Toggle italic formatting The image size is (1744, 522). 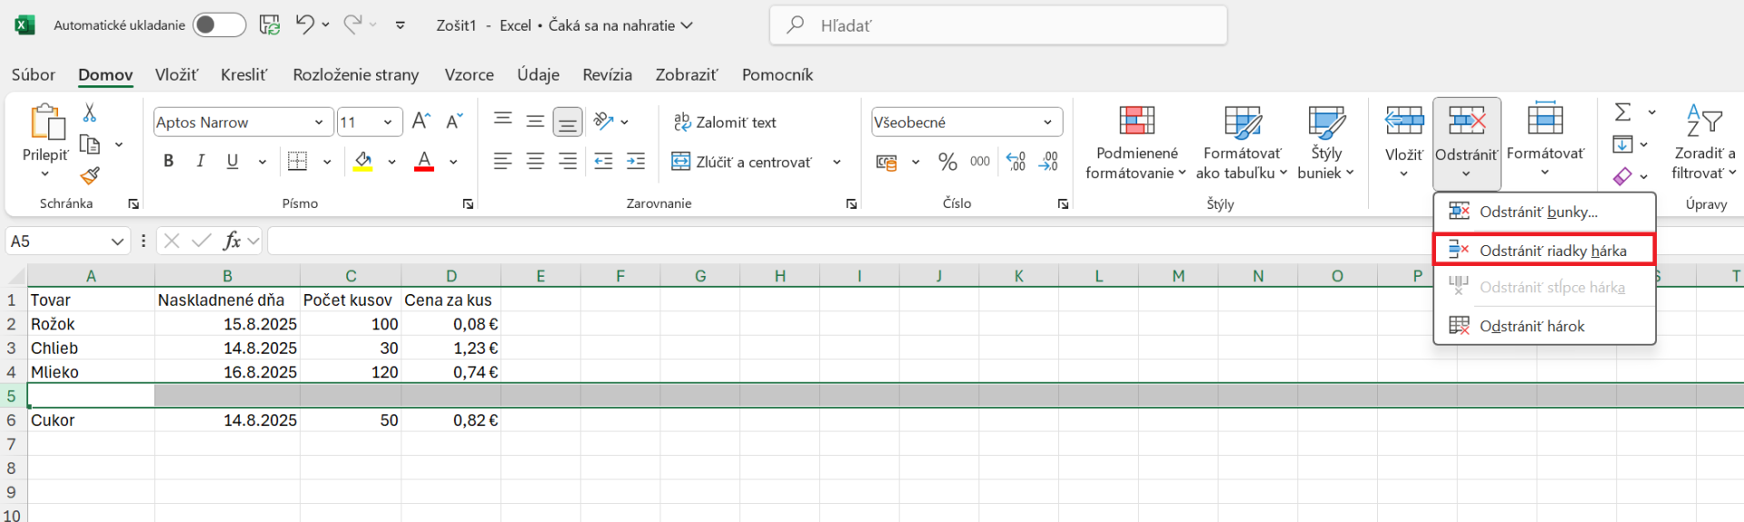[x=201, y=162]
